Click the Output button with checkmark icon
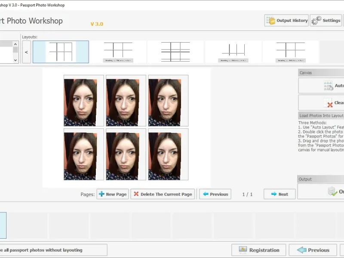 (x=321, y=191)
